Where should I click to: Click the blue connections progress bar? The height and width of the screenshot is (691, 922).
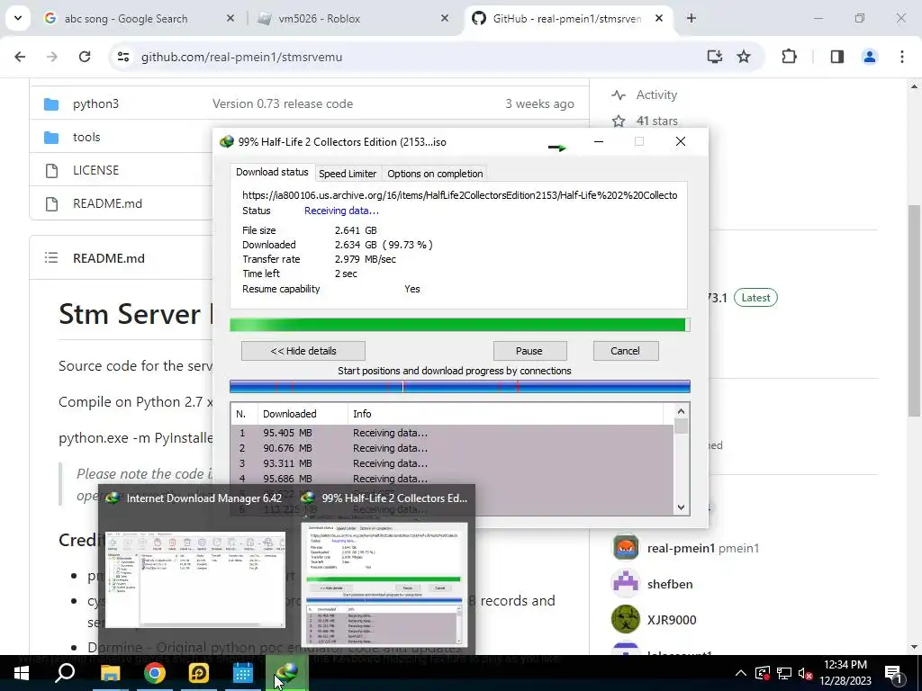[459, 386]
